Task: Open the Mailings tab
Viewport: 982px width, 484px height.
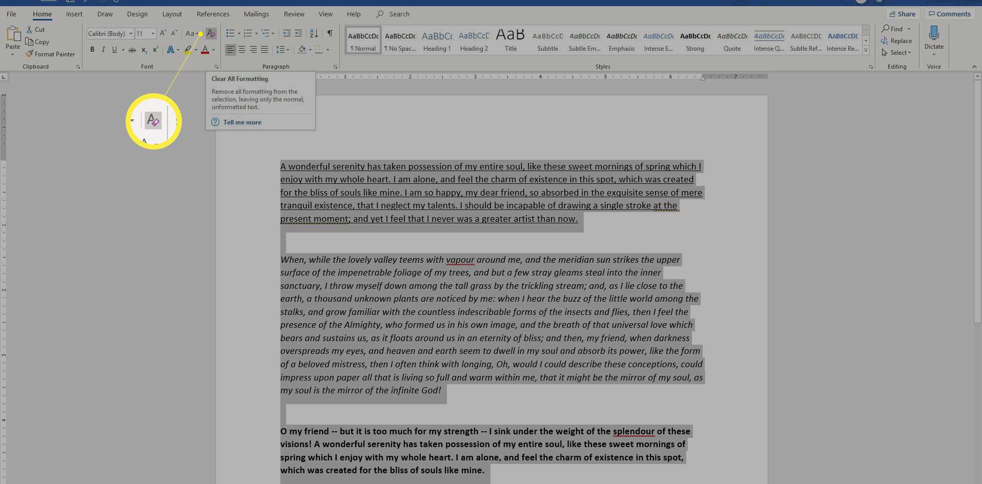Action: [256, 14]
